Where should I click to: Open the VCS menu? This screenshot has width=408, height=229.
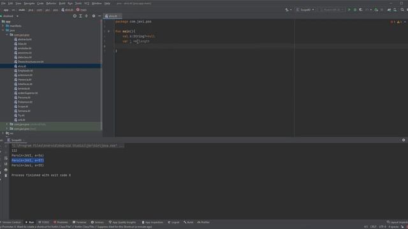point(87,3)
